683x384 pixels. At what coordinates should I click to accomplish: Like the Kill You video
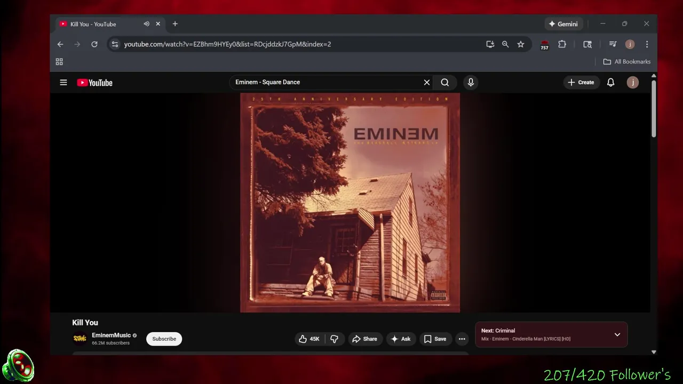pyautogui.click(x=309, y=339)
